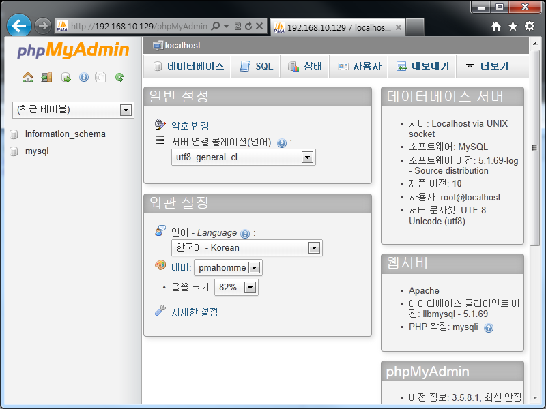546x409 pixels.
Task: Open the 한국어 - Korean language dropdown
Action: pos(247,248)
